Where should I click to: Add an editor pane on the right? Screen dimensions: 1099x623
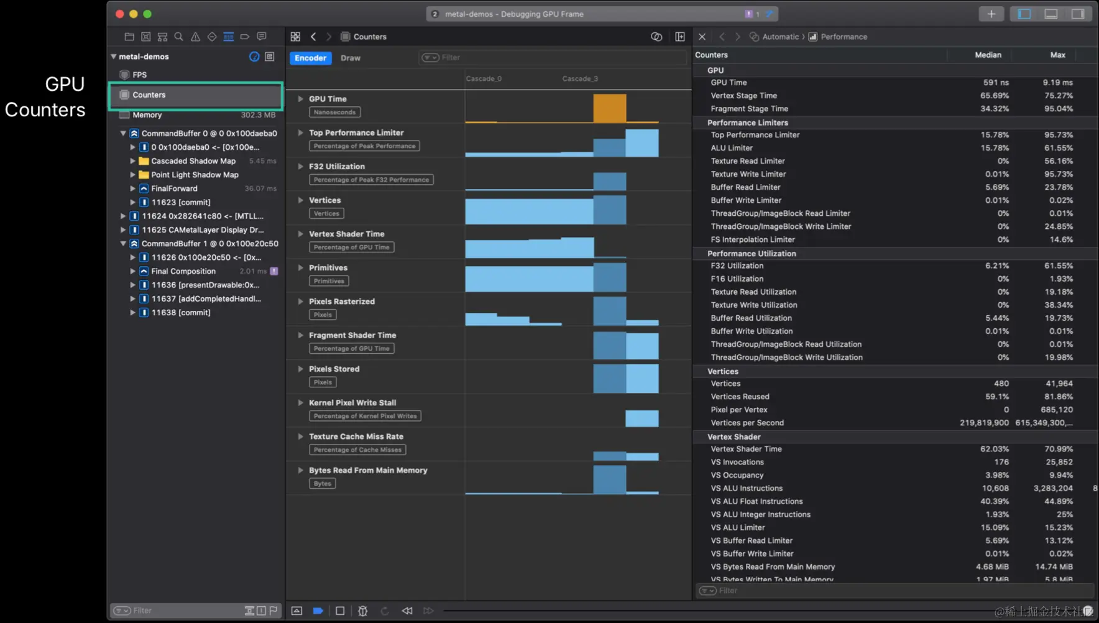pos(680,37)
